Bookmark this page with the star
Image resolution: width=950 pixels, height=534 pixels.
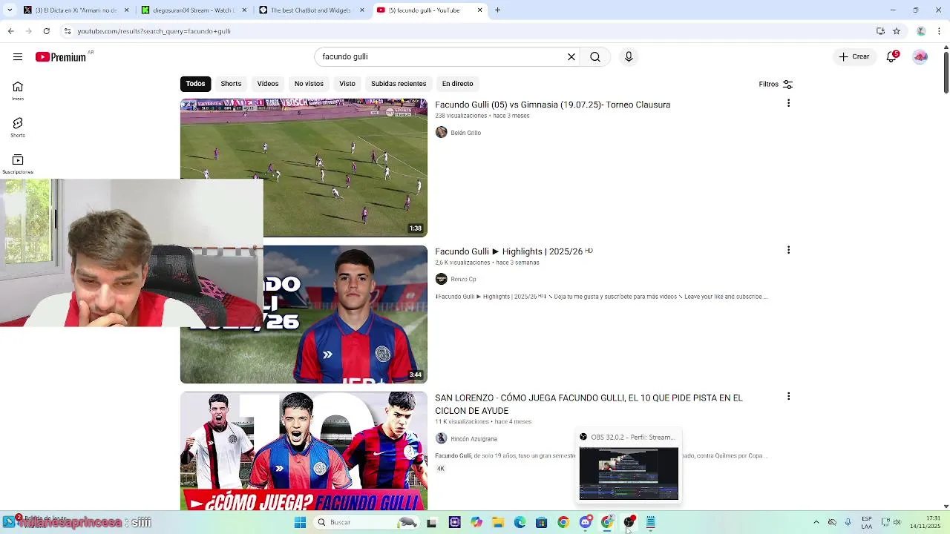[897, 31]
